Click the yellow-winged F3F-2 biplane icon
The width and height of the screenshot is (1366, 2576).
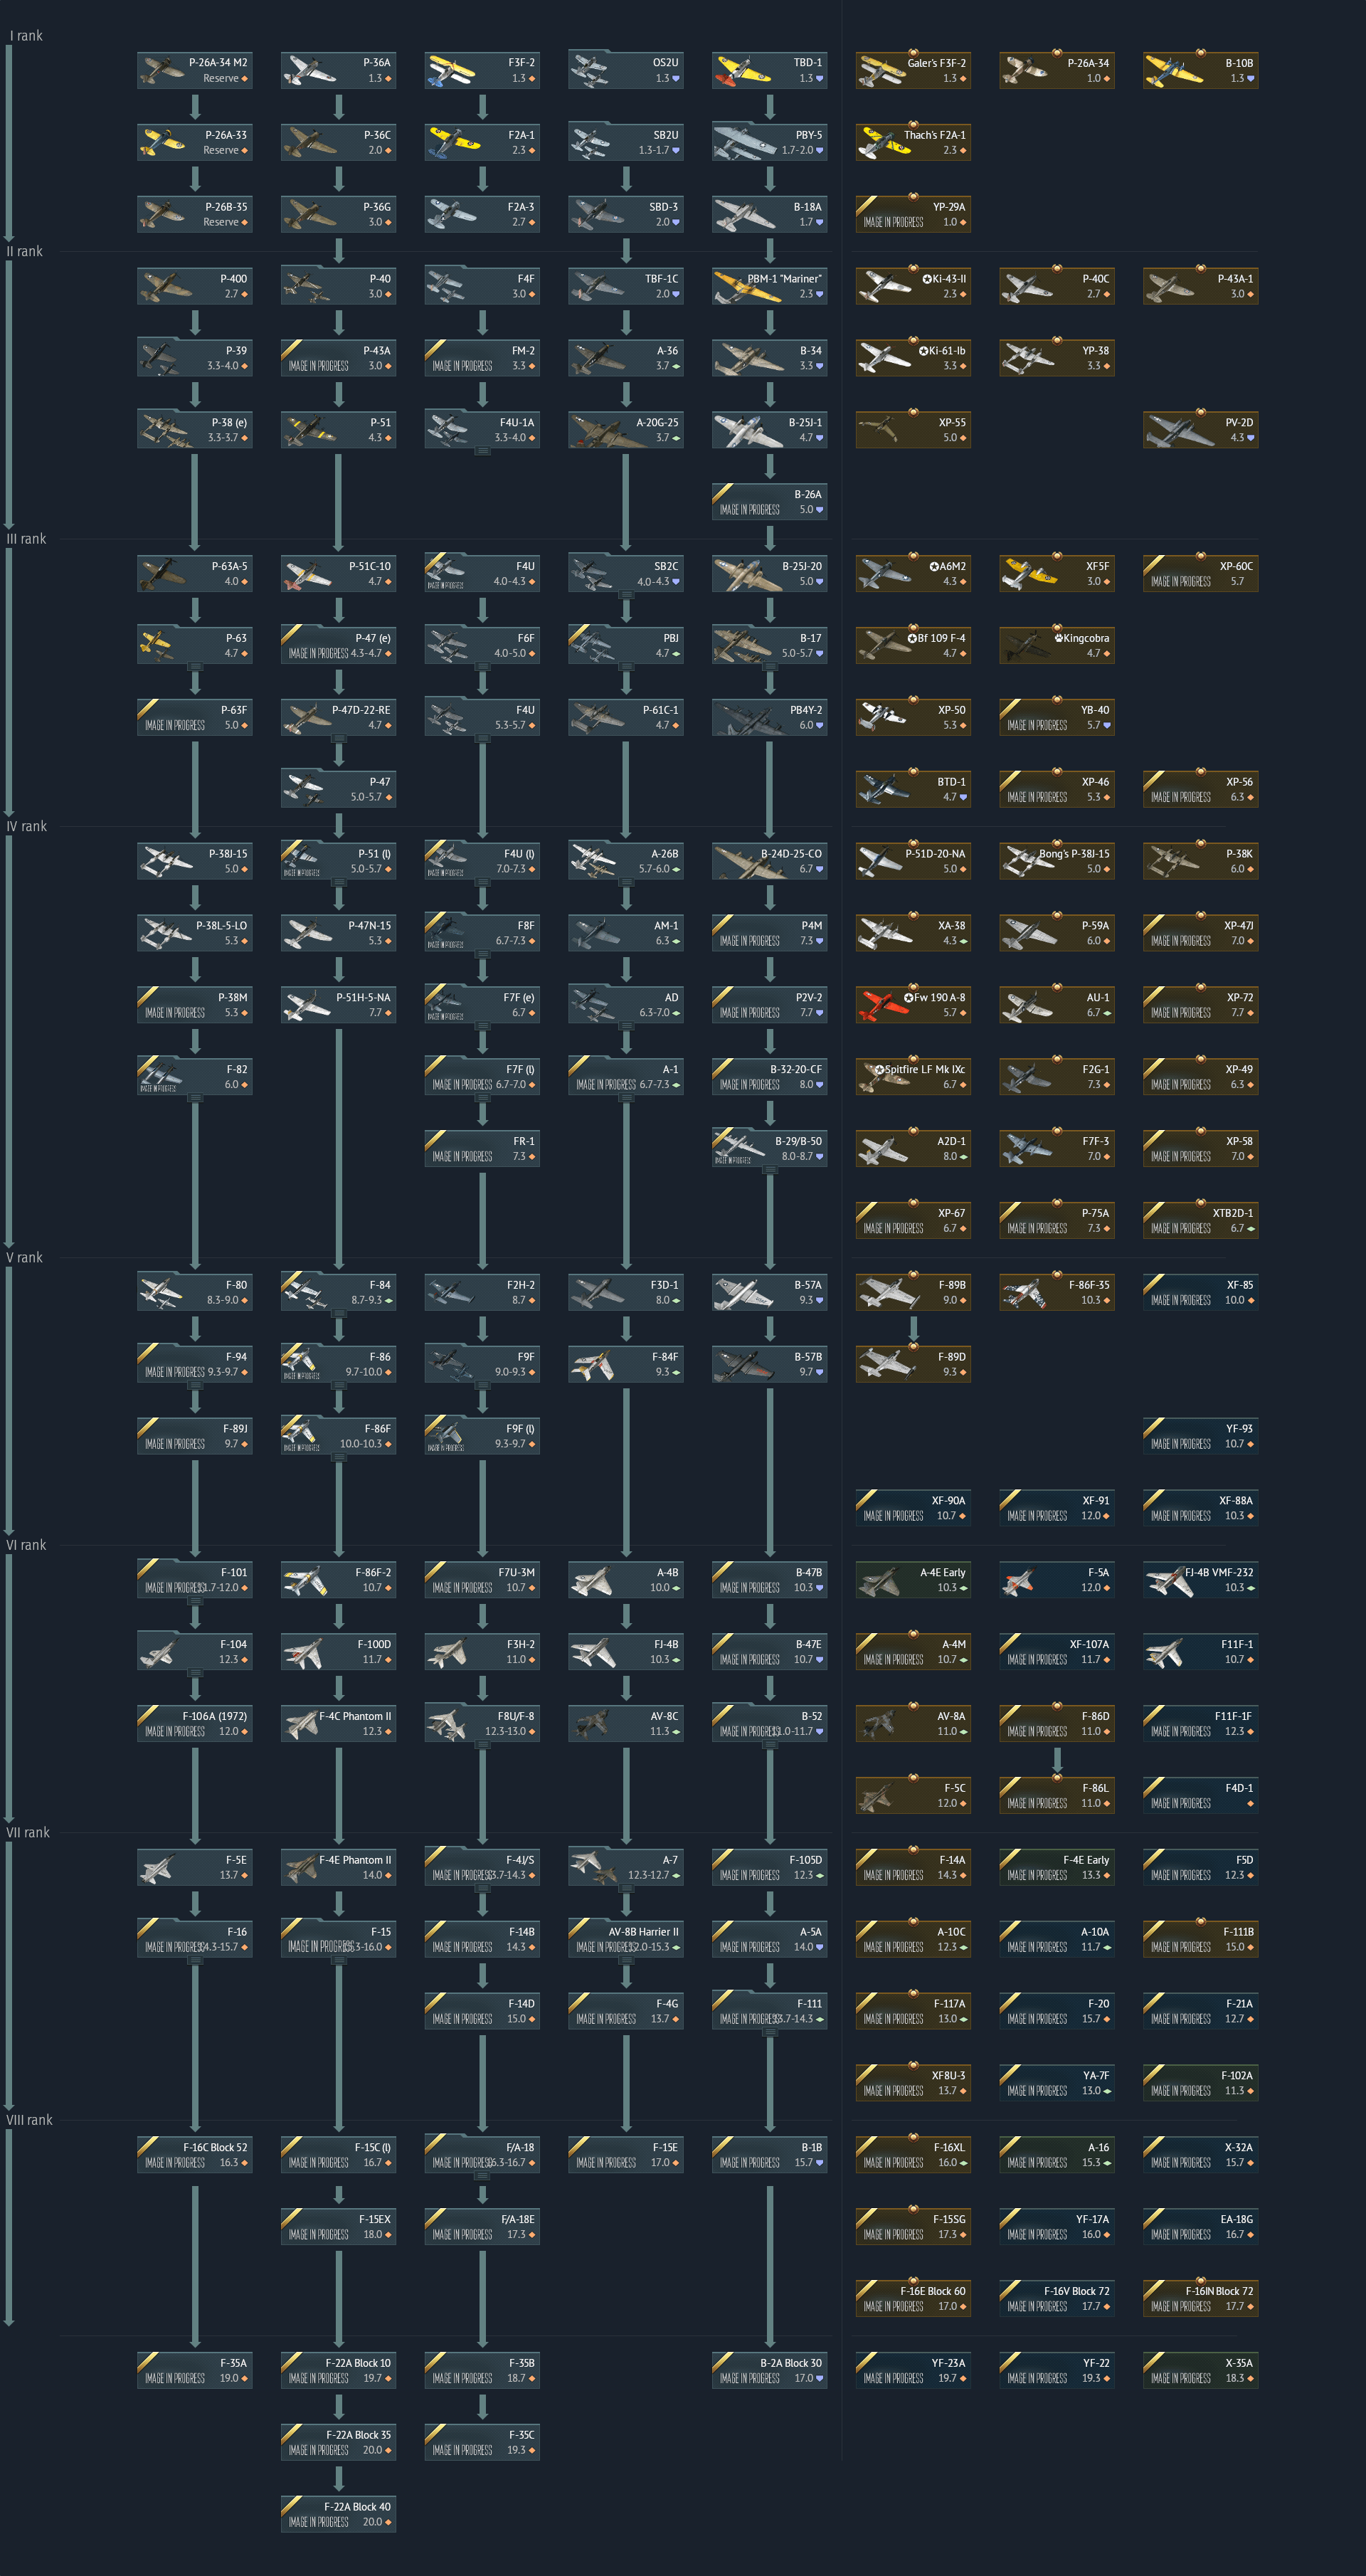pos(450,70)
